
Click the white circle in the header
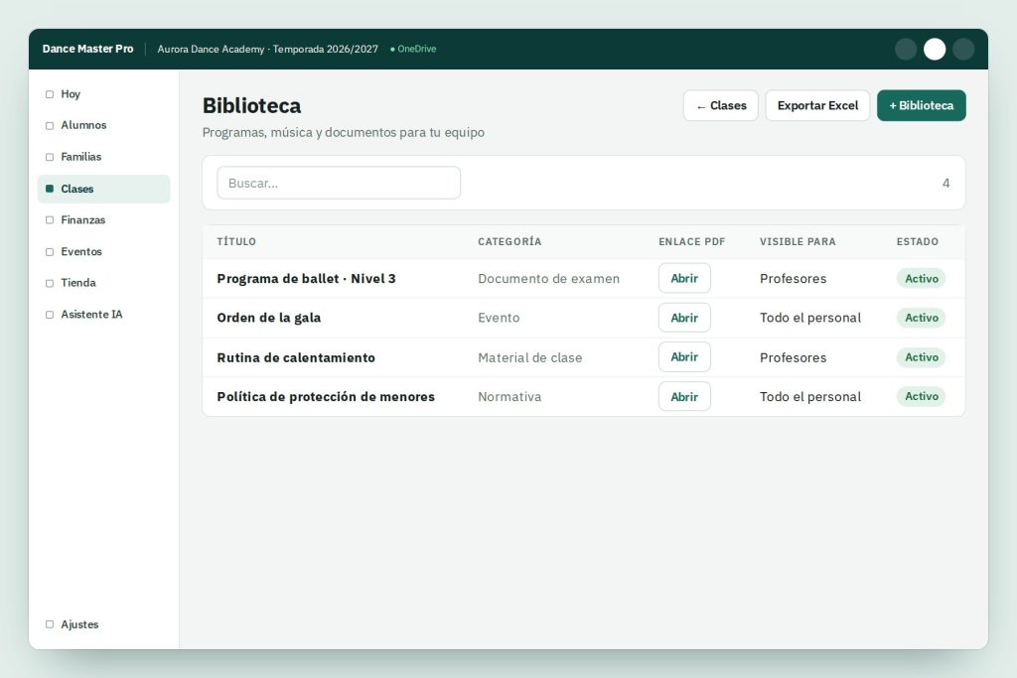[934, 50]
